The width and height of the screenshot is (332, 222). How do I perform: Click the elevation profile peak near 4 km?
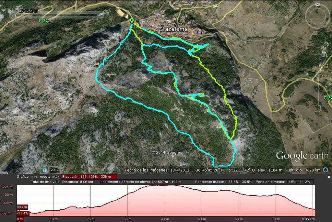point(165,185)
